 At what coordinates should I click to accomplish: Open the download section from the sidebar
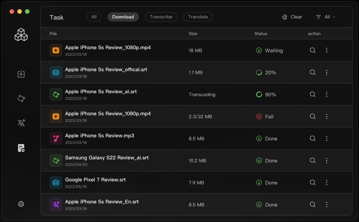[x=21, y=74]
